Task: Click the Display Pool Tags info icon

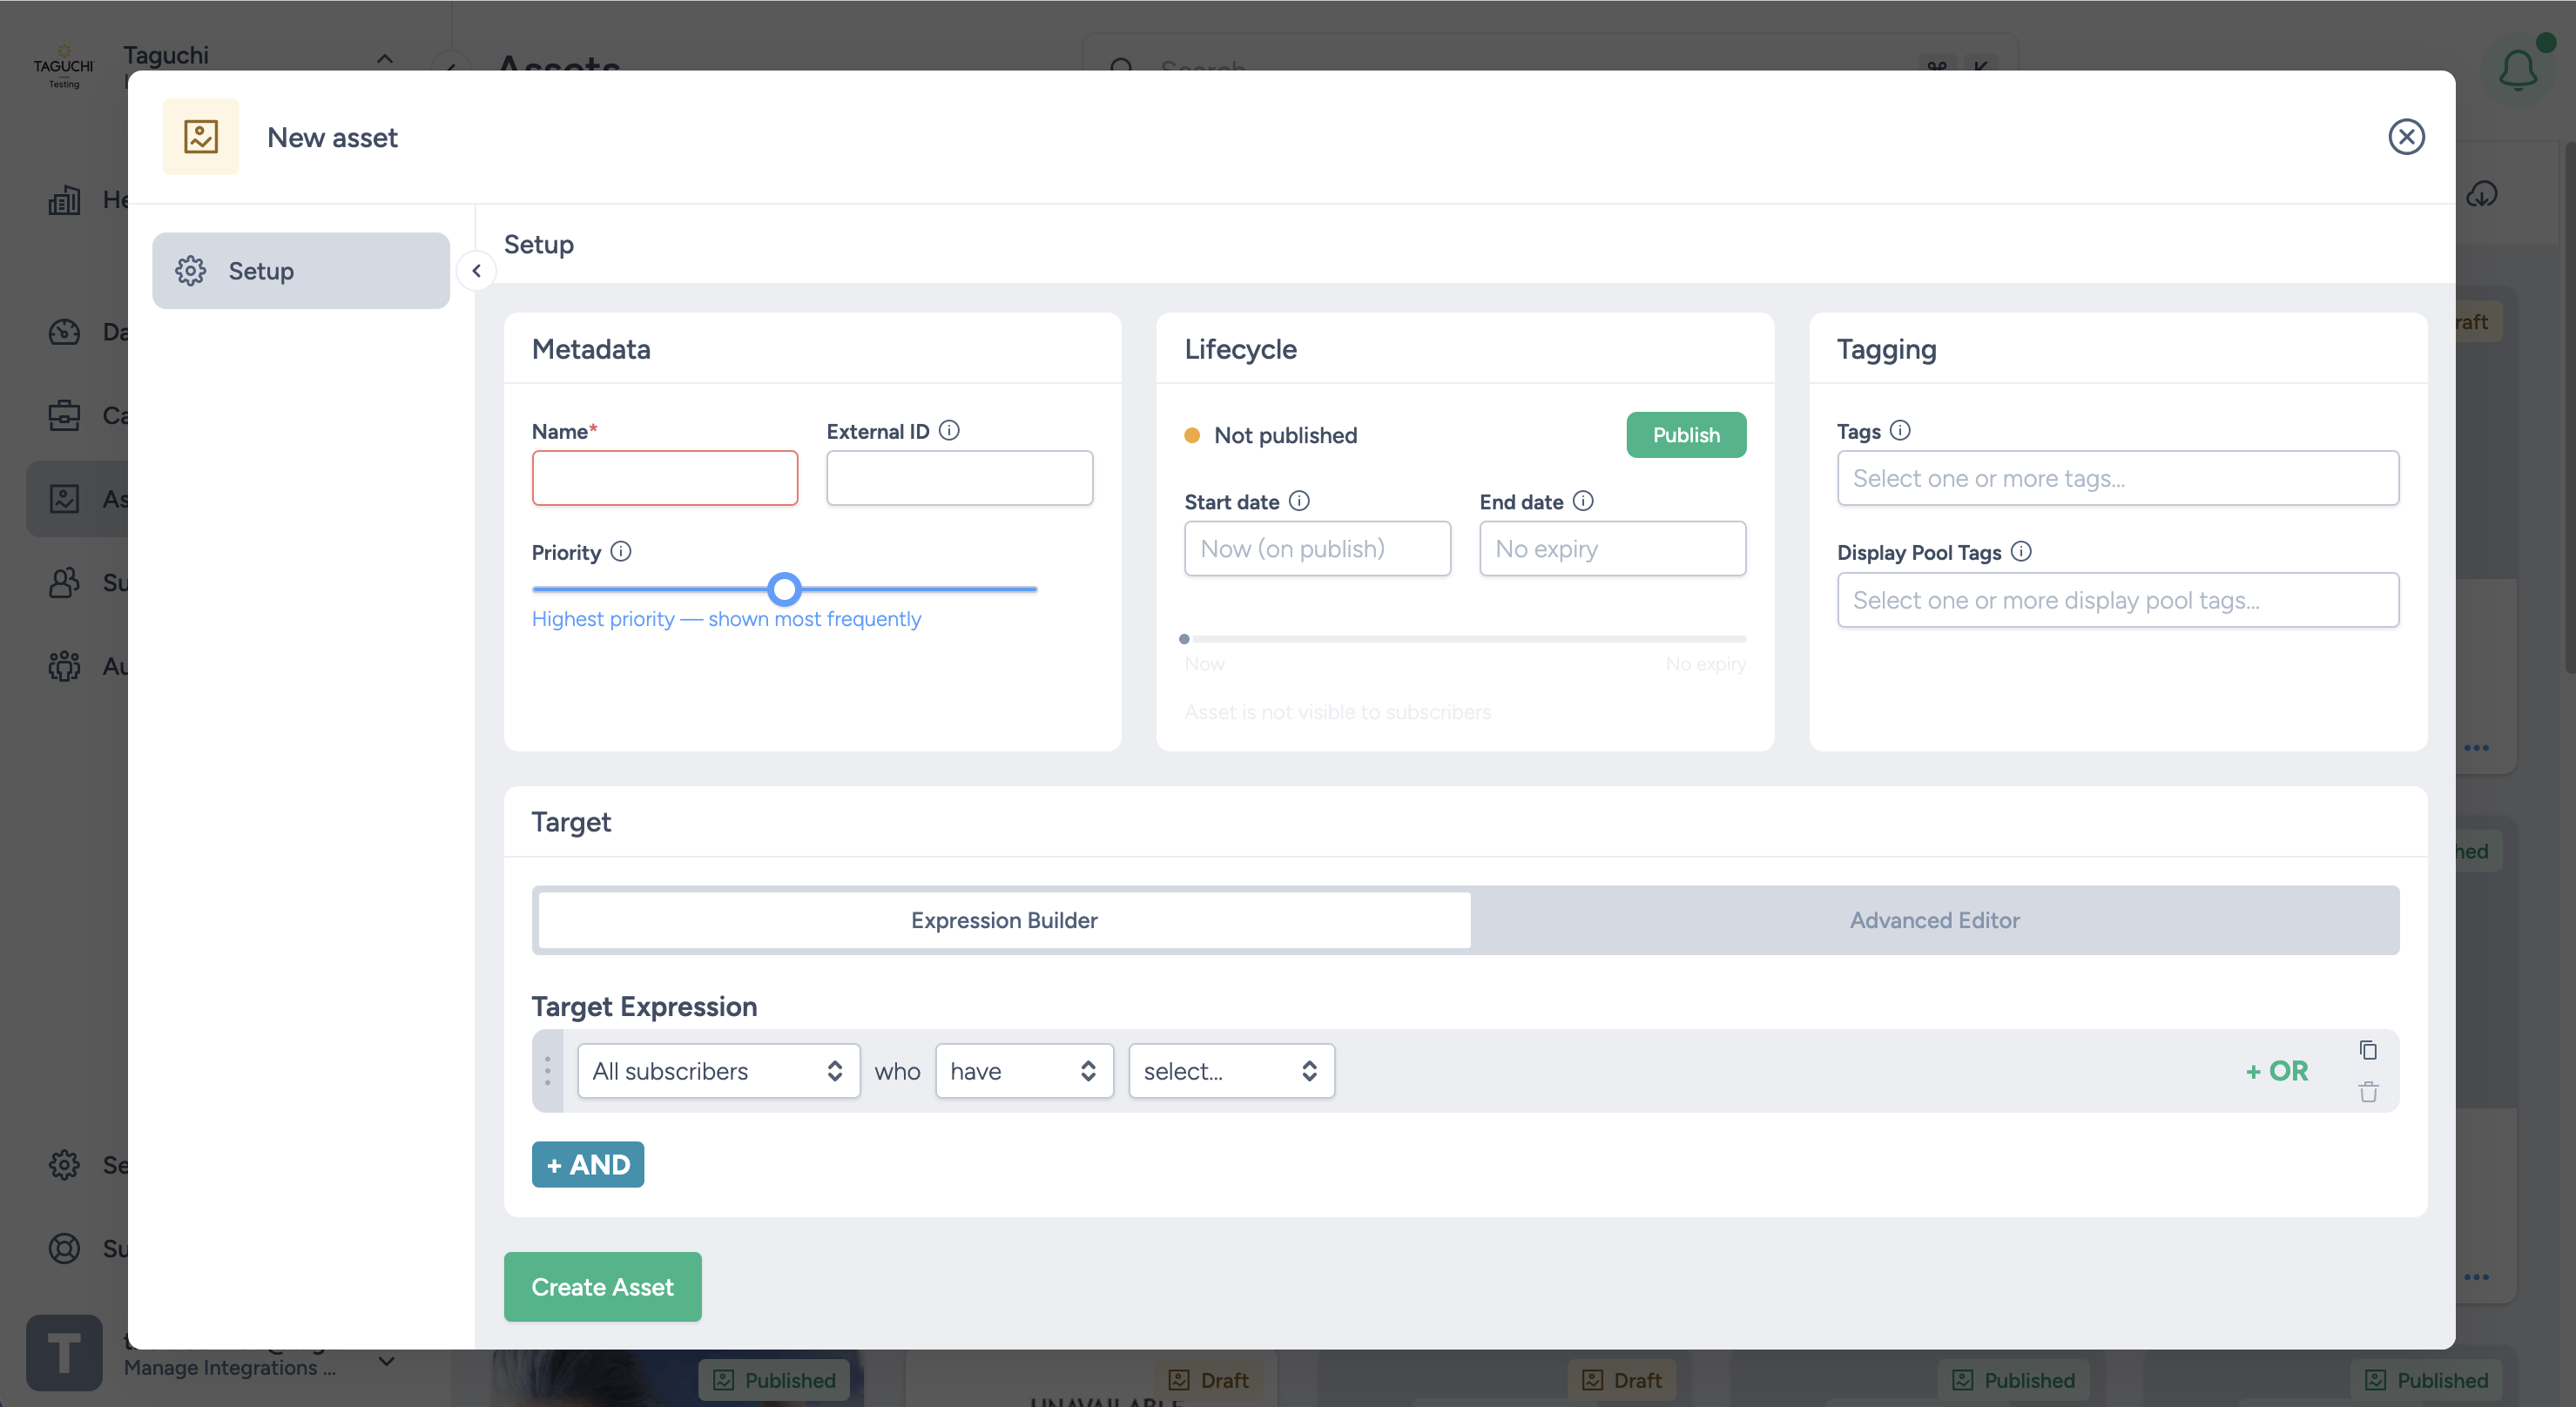Action: (2021, 552)
